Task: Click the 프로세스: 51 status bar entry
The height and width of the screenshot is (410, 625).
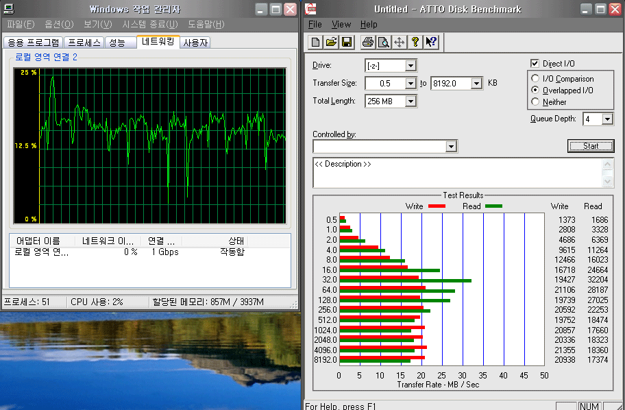Action: pyautogui.click(x=27, y=302)
